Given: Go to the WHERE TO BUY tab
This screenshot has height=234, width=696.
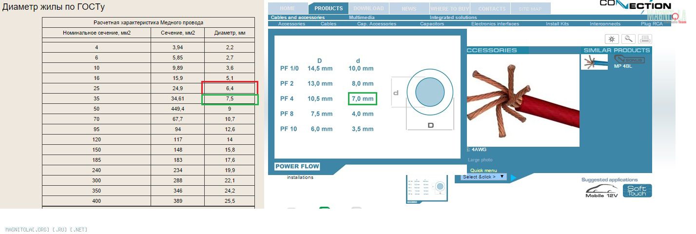Looking at the screenshot, I should pos(450,8).
